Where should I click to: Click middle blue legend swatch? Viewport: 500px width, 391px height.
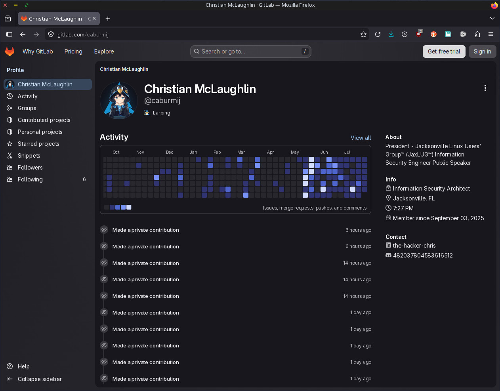[118, 207]
